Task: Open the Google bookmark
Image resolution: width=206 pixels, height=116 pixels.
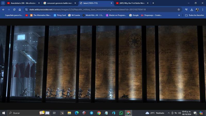Action: click(x=134, y=15)
